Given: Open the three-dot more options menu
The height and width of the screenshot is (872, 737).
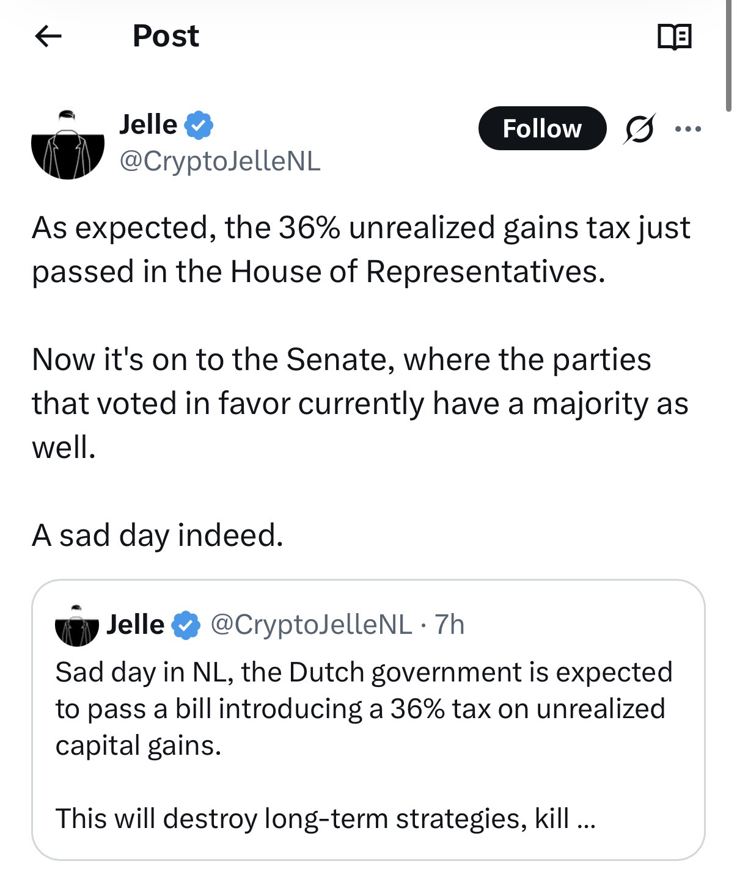Looking at the screenshot, I should 688,129.
